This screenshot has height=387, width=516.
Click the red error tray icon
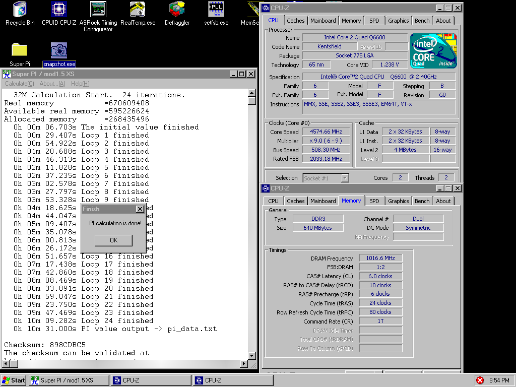click(480, 380)
